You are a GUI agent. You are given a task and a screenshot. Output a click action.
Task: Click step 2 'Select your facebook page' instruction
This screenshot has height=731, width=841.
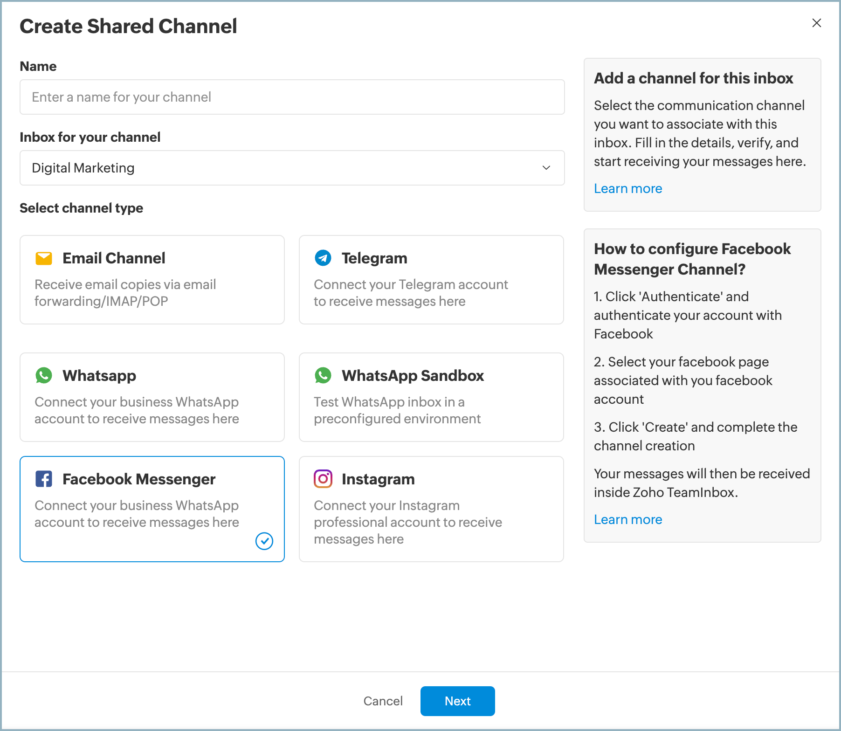coord(683,380)
